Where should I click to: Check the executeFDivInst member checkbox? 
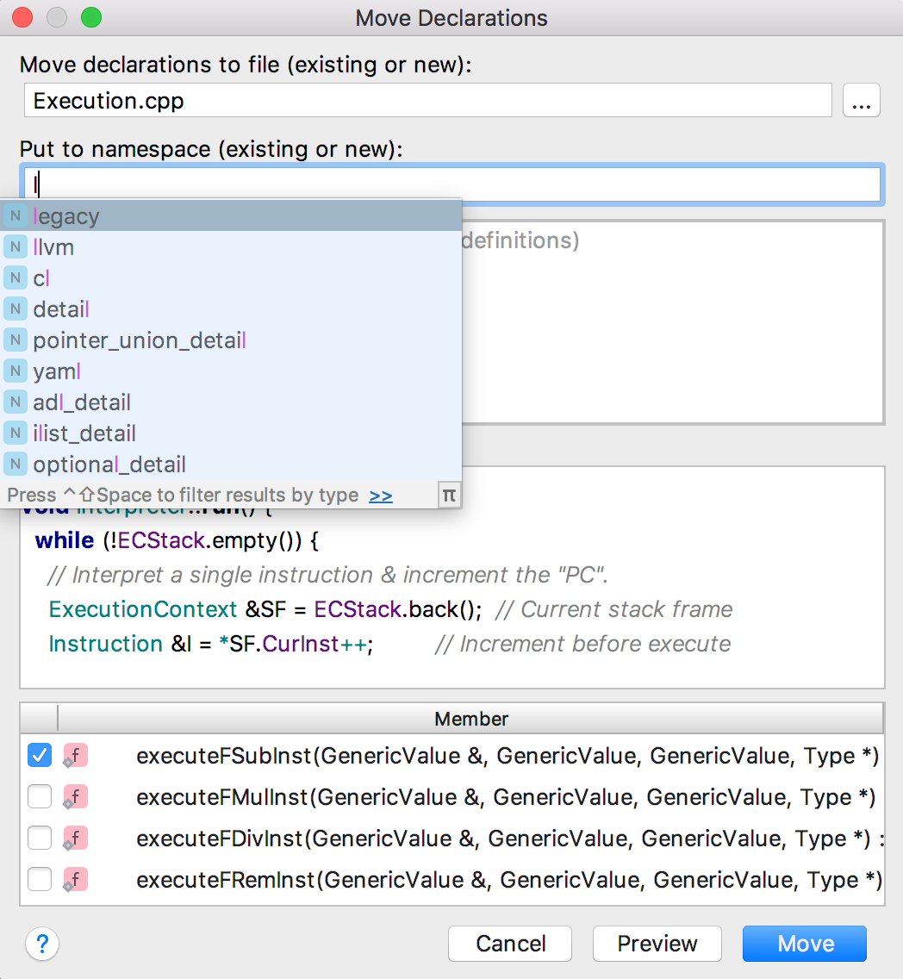coord(40,838)
